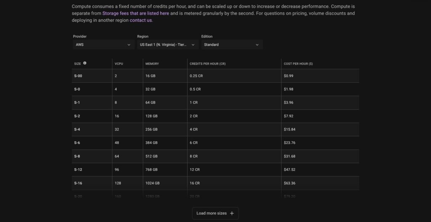Click the 0.25 CR credits cell
The height and width of the screenshot is (222, 431).
coord(234,76)
